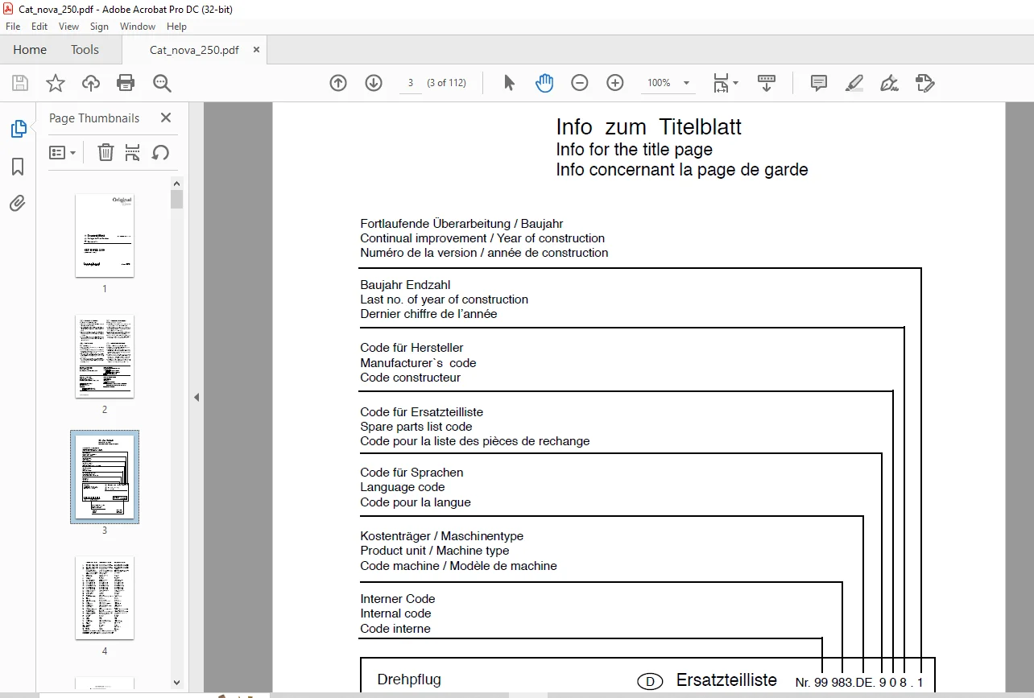Image resolution: width=1034 pixels, height=698 pixels.
Task: Open the Page Thumbnails panel icon
Action: (18, 129)
